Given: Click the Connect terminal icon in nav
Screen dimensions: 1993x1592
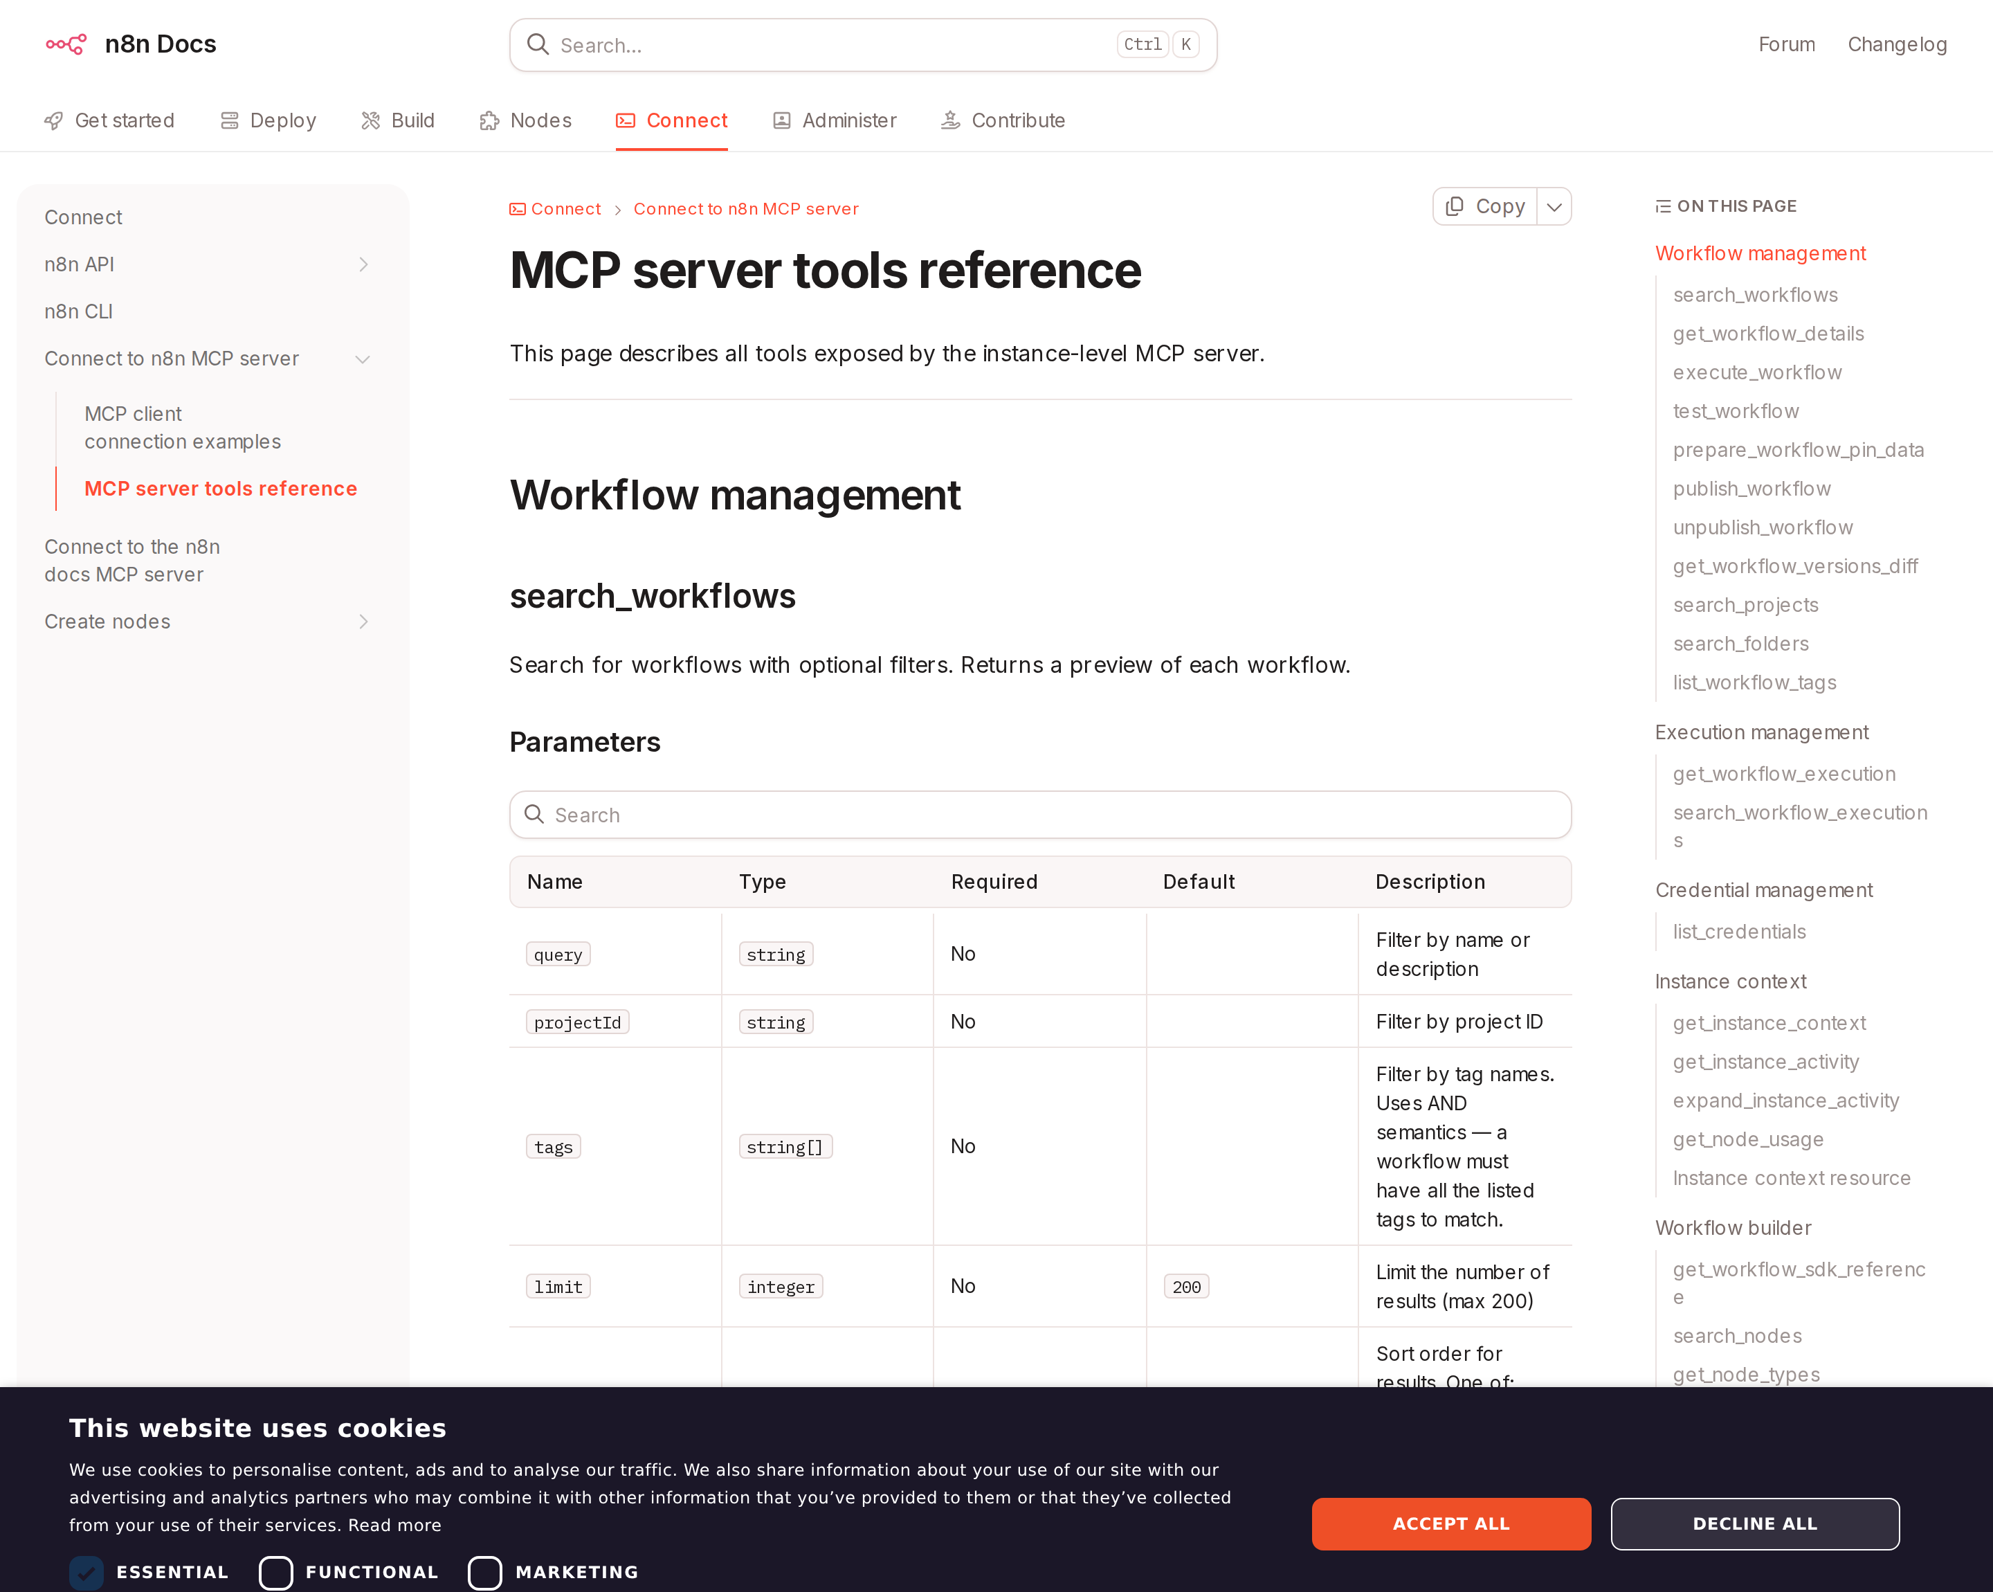Looking at the screenshot, I should coord(626,121).
